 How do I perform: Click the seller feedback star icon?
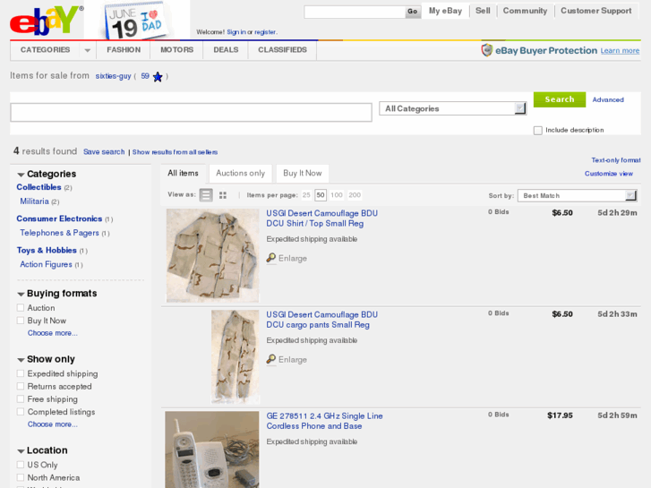point(158,77)
